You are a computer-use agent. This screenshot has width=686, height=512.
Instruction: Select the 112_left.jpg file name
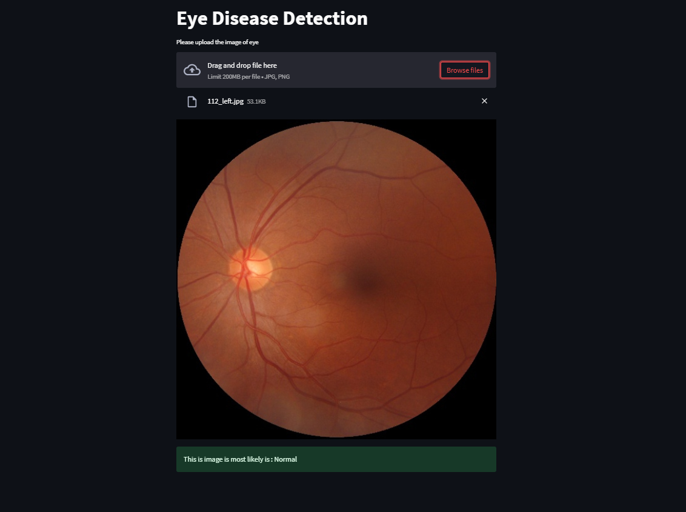click(225, 101)
